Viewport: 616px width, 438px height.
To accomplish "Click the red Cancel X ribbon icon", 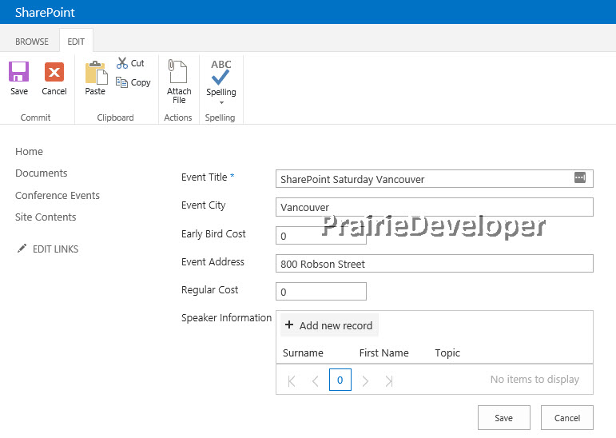I will 54,72.
